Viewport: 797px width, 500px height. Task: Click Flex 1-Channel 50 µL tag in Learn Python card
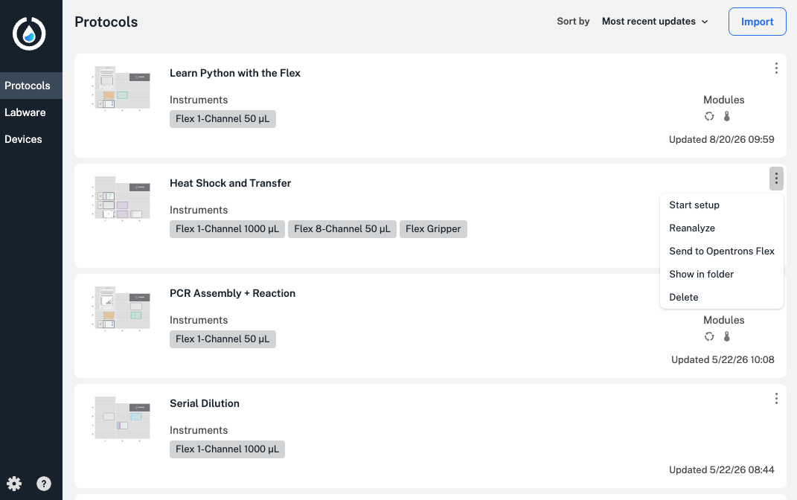pyautogui.click(x=223, y=119)
